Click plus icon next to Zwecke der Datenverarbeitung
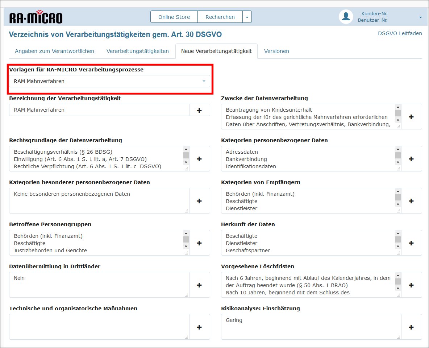This screenshot has height=348, width=429. [x=411, y=117]
